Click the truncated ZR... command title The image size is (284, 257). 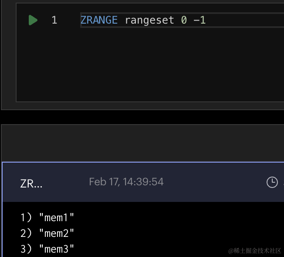pos(31,184)
